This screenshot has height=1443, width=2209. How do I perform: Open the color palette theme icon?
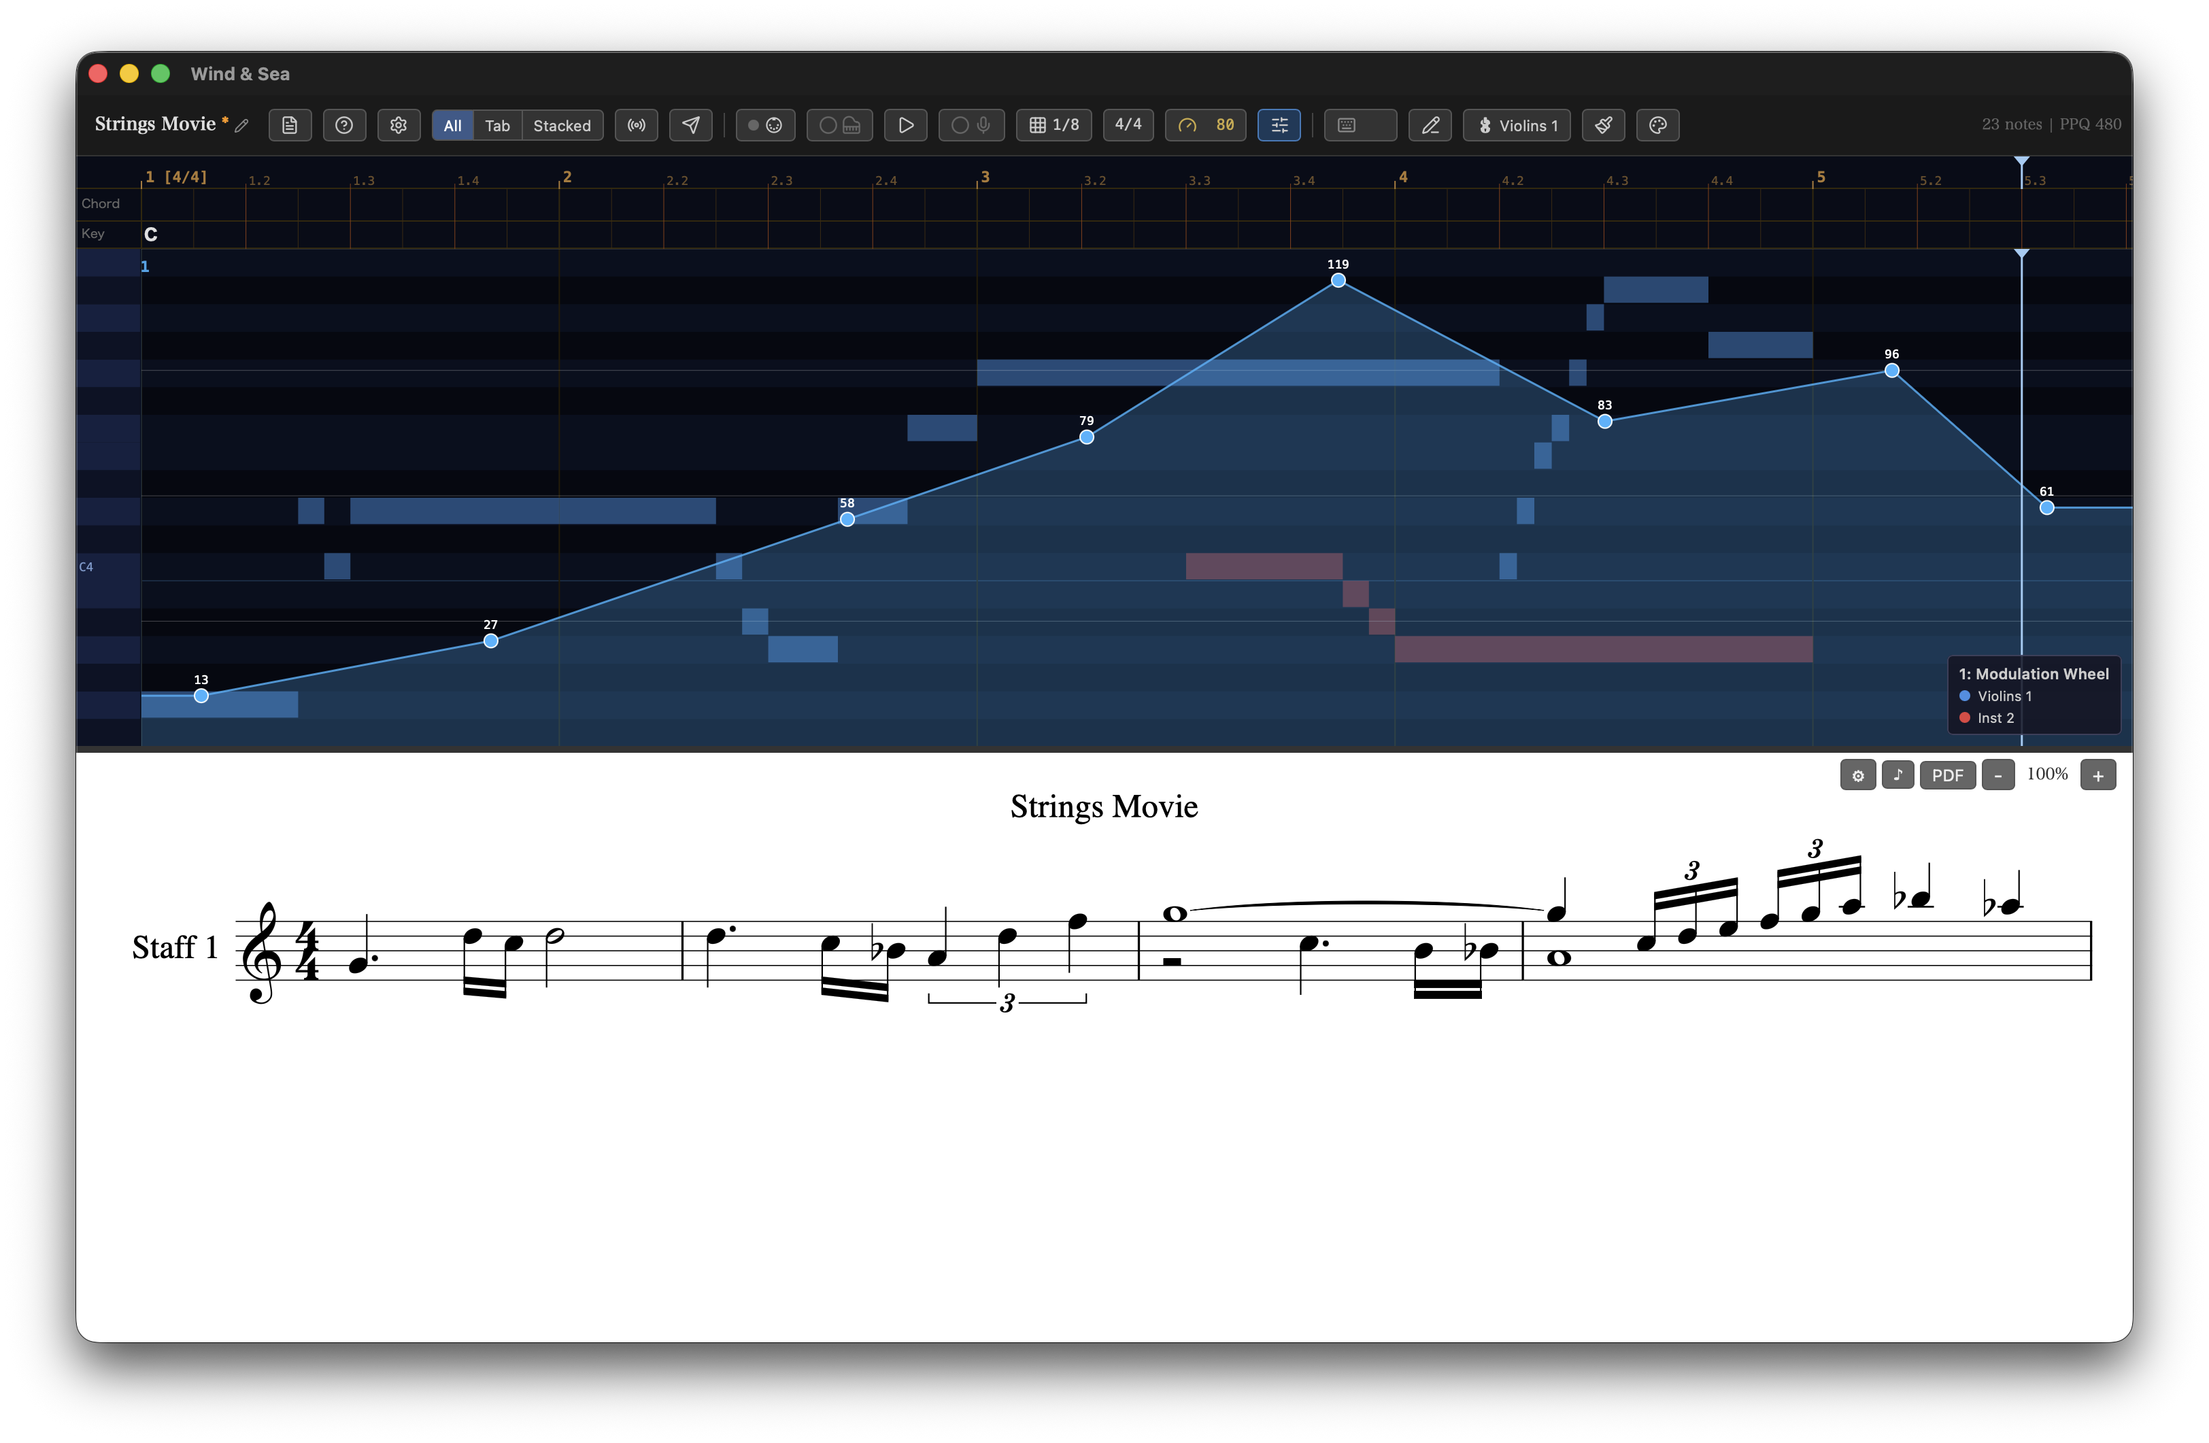pyautogui.click(x=1657, y=125)
